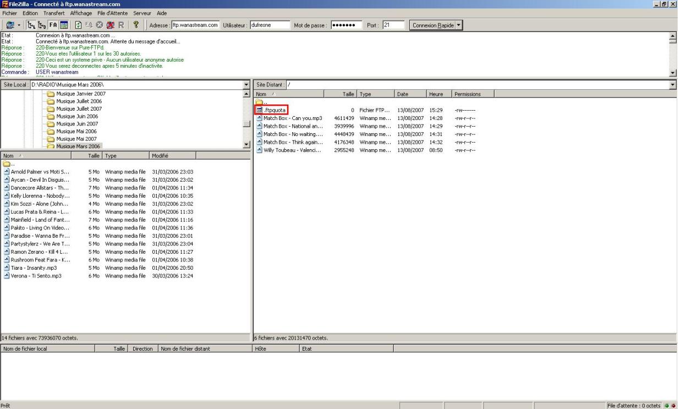
Task: Click the Connexion Rapide button
Action: (x=432, y=25)
